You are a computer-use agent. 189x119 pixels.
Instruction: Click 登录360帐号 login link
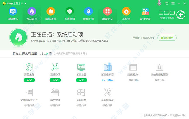(167, 18)
